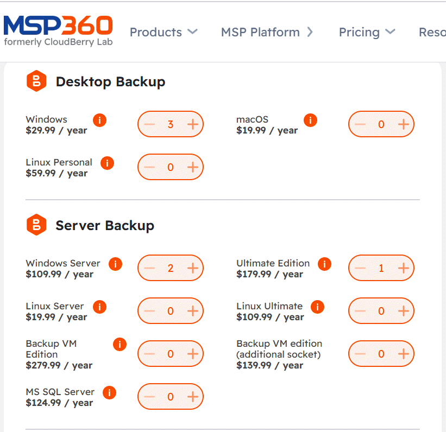Click the MSP360 logo

58,31
